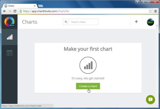Close the browser window
The image size is (160, 109).
(x=155, y=2)
